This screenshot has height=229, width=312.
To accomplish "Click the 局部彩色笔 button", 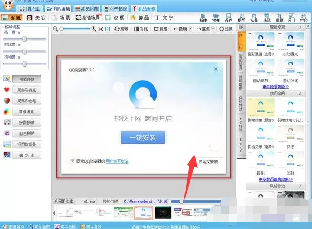I will (x=27, y=101).
